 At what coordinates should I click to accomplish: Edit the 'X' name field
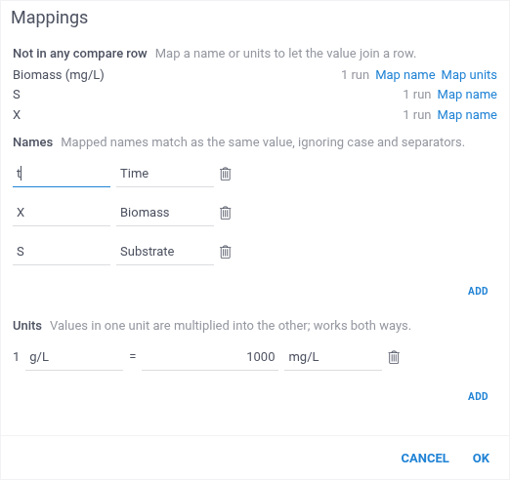(62, 213)
